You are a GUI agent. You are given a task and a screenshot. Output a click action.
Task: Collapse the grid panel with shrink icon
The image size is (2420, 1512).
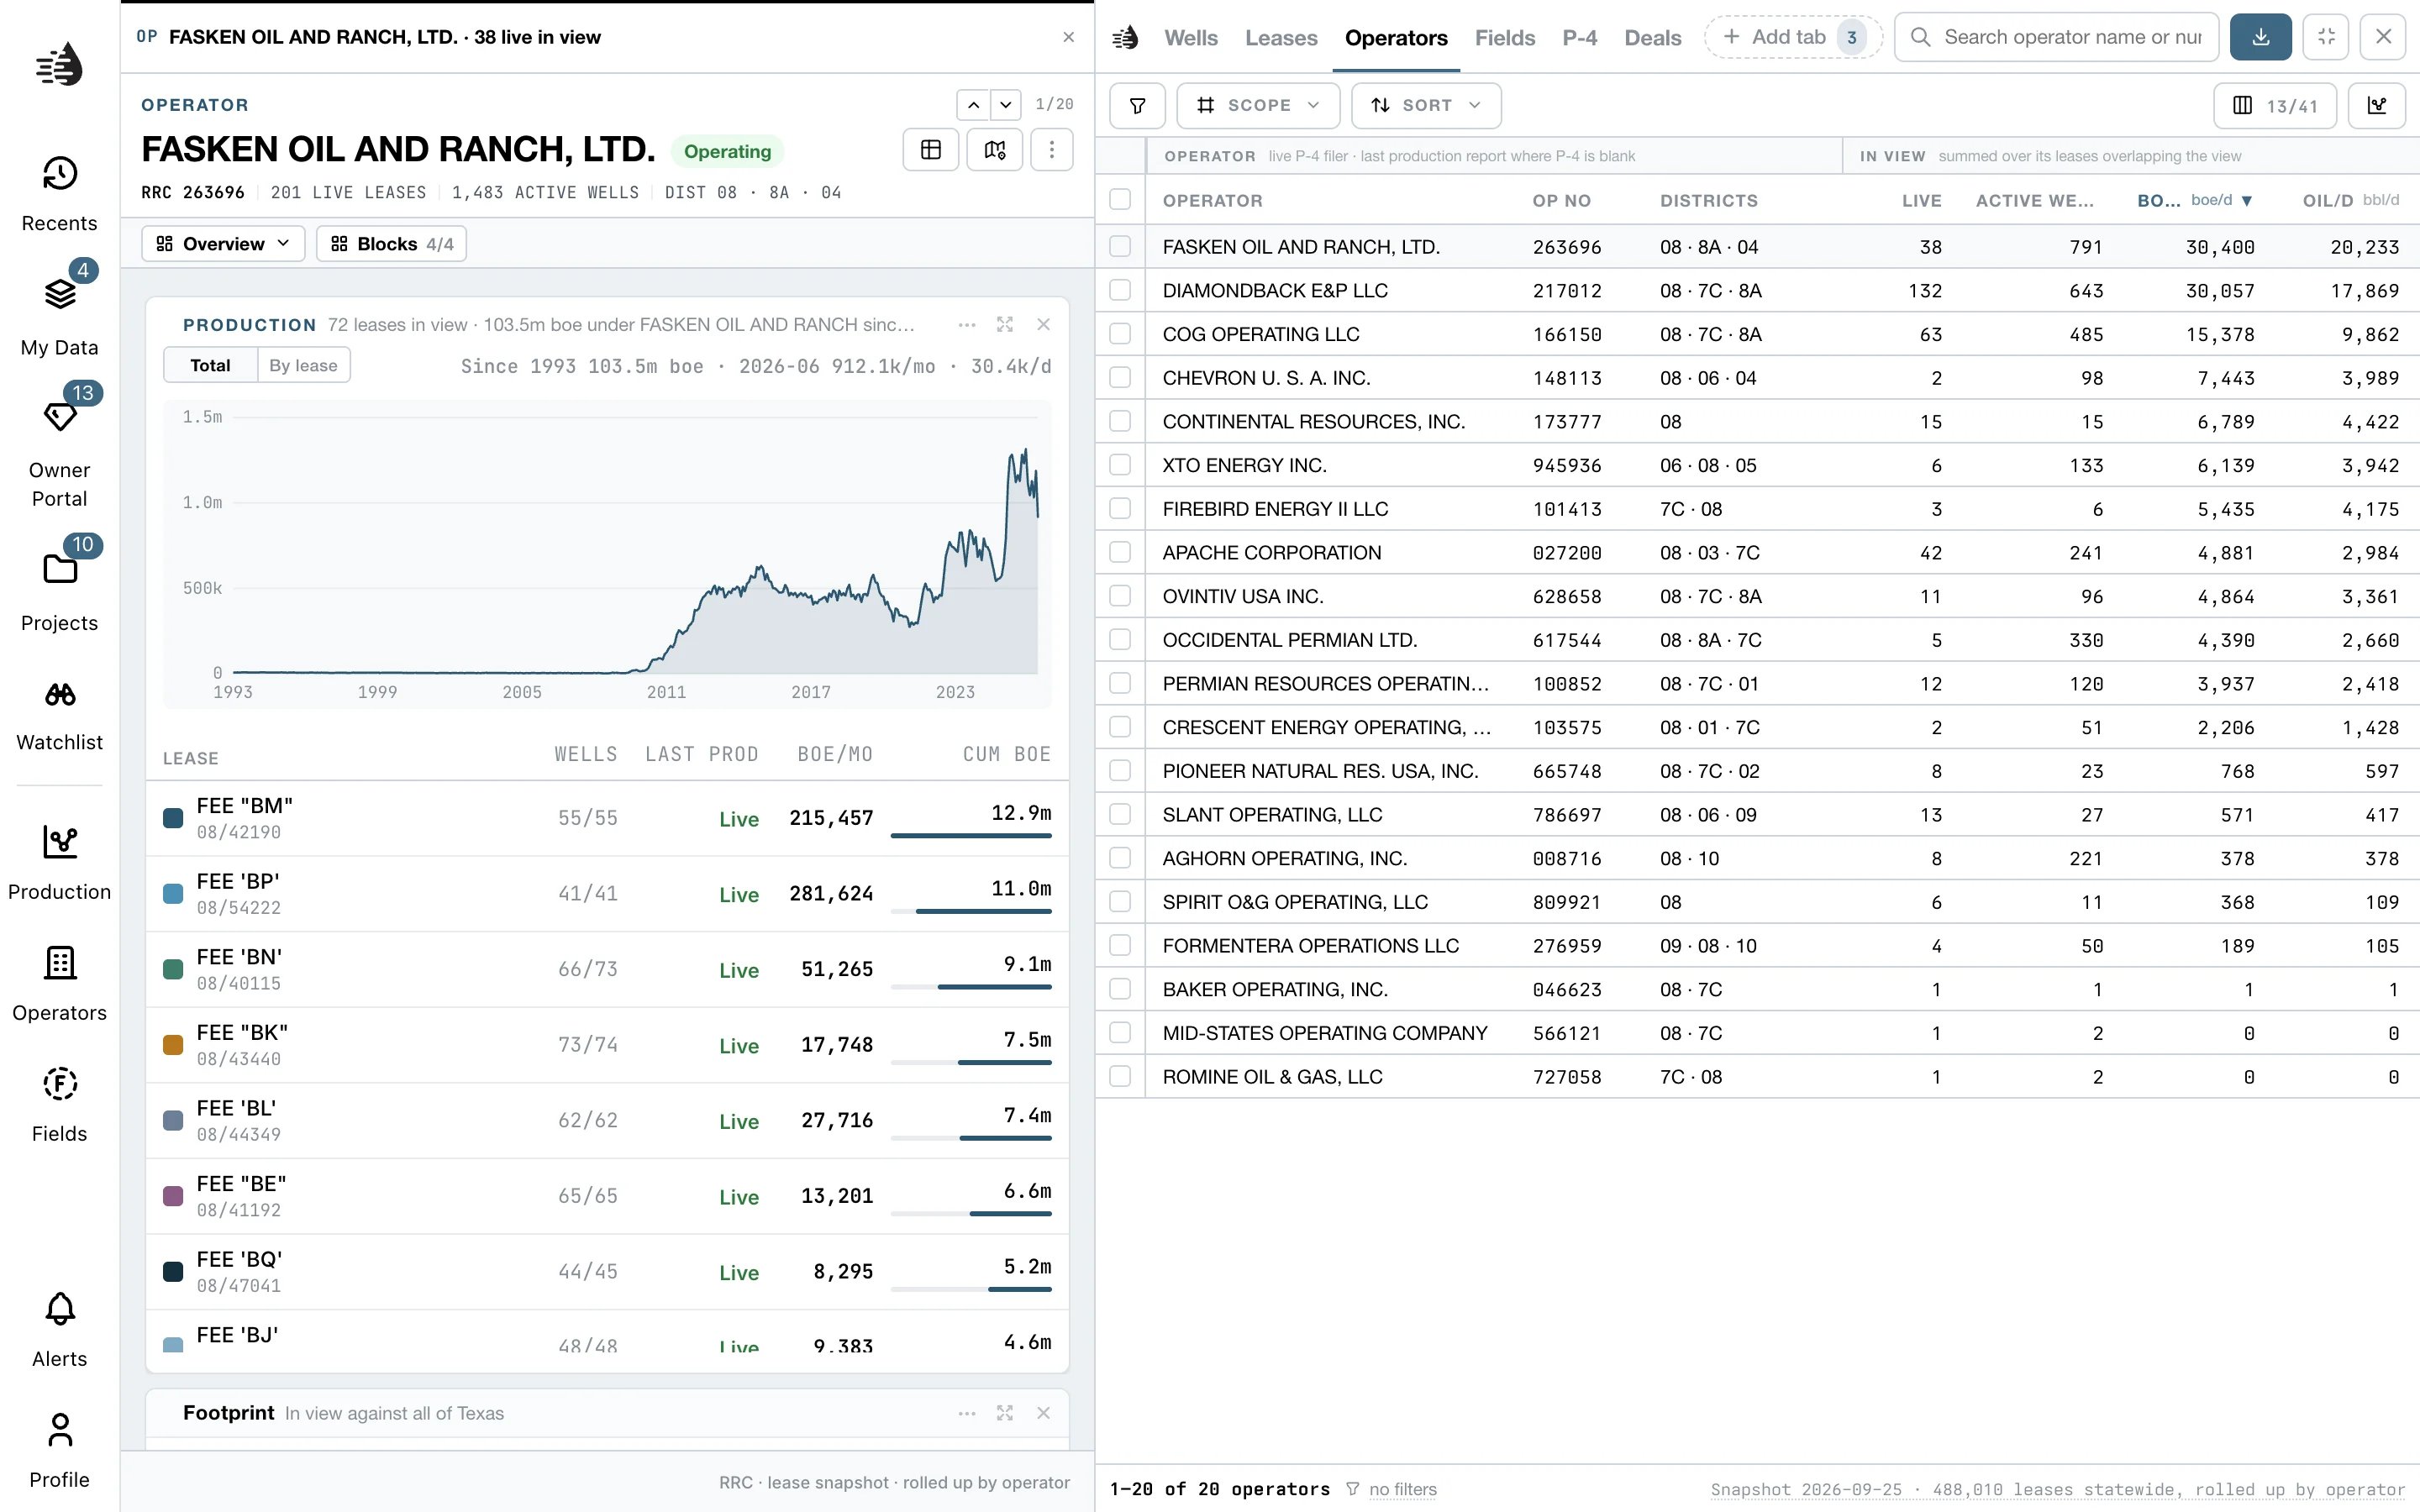[2326, 37]
